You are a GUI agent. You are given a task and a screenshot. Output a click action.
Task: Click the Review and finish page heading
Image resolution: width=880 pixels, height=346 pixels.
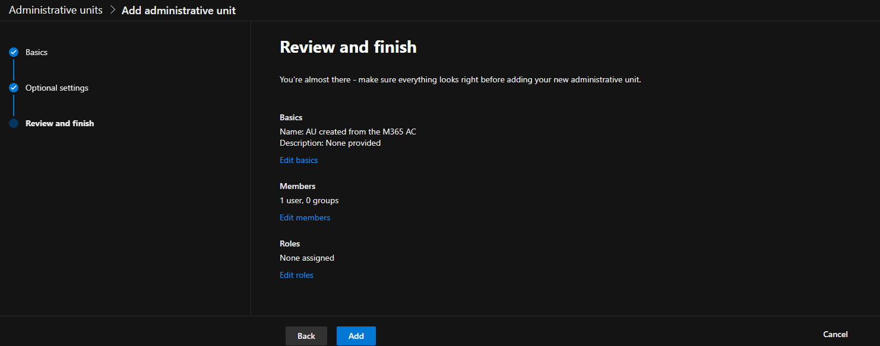pos(348,47)
